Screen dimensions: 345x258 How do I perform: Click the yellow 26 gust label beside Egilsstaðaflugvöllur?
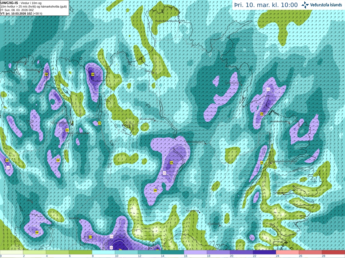pos(262,163)
